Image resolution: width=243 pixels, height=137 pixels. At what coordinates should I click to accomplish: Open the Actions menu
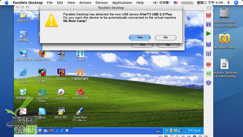tap(85, 3)
